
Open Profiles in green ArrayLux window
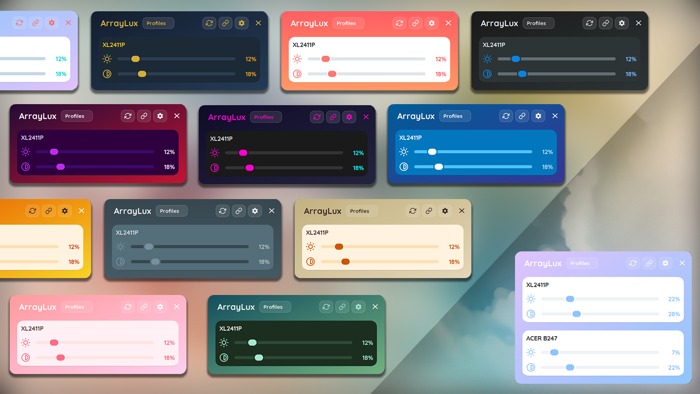point(275,307)
